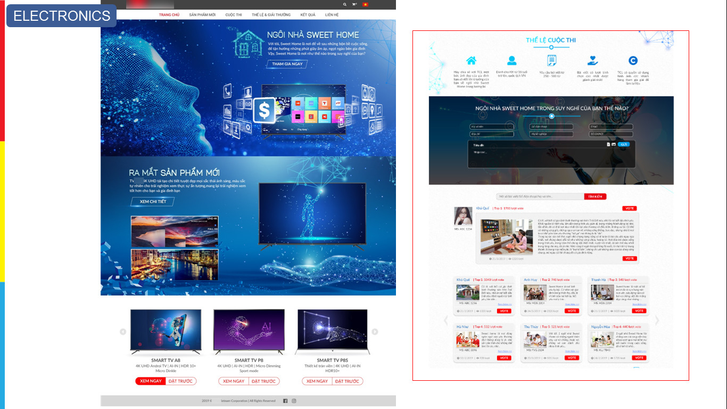Open THỂ LỆ & GIẢI THƯỞNG menu
Screen dimensions: 727x409
271,15
